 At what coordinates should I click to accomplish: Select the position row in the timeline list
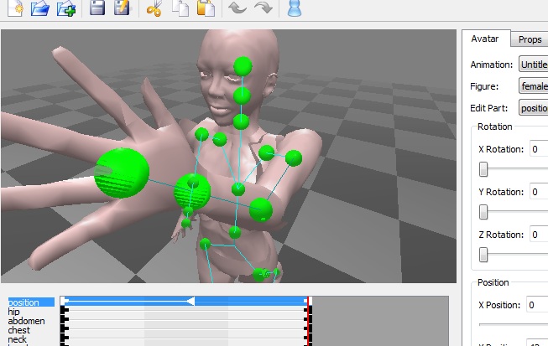tap(31, 302)
